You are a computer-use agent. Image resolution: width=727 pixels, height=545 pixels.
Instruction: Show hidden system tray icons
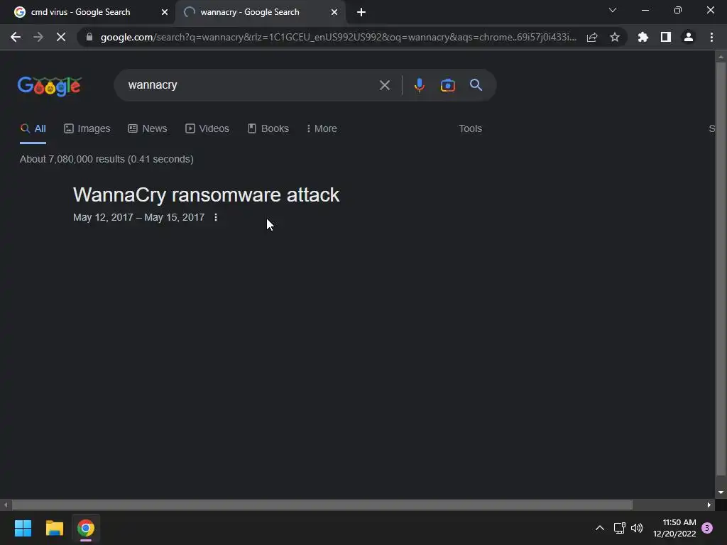tap(599, 528)
